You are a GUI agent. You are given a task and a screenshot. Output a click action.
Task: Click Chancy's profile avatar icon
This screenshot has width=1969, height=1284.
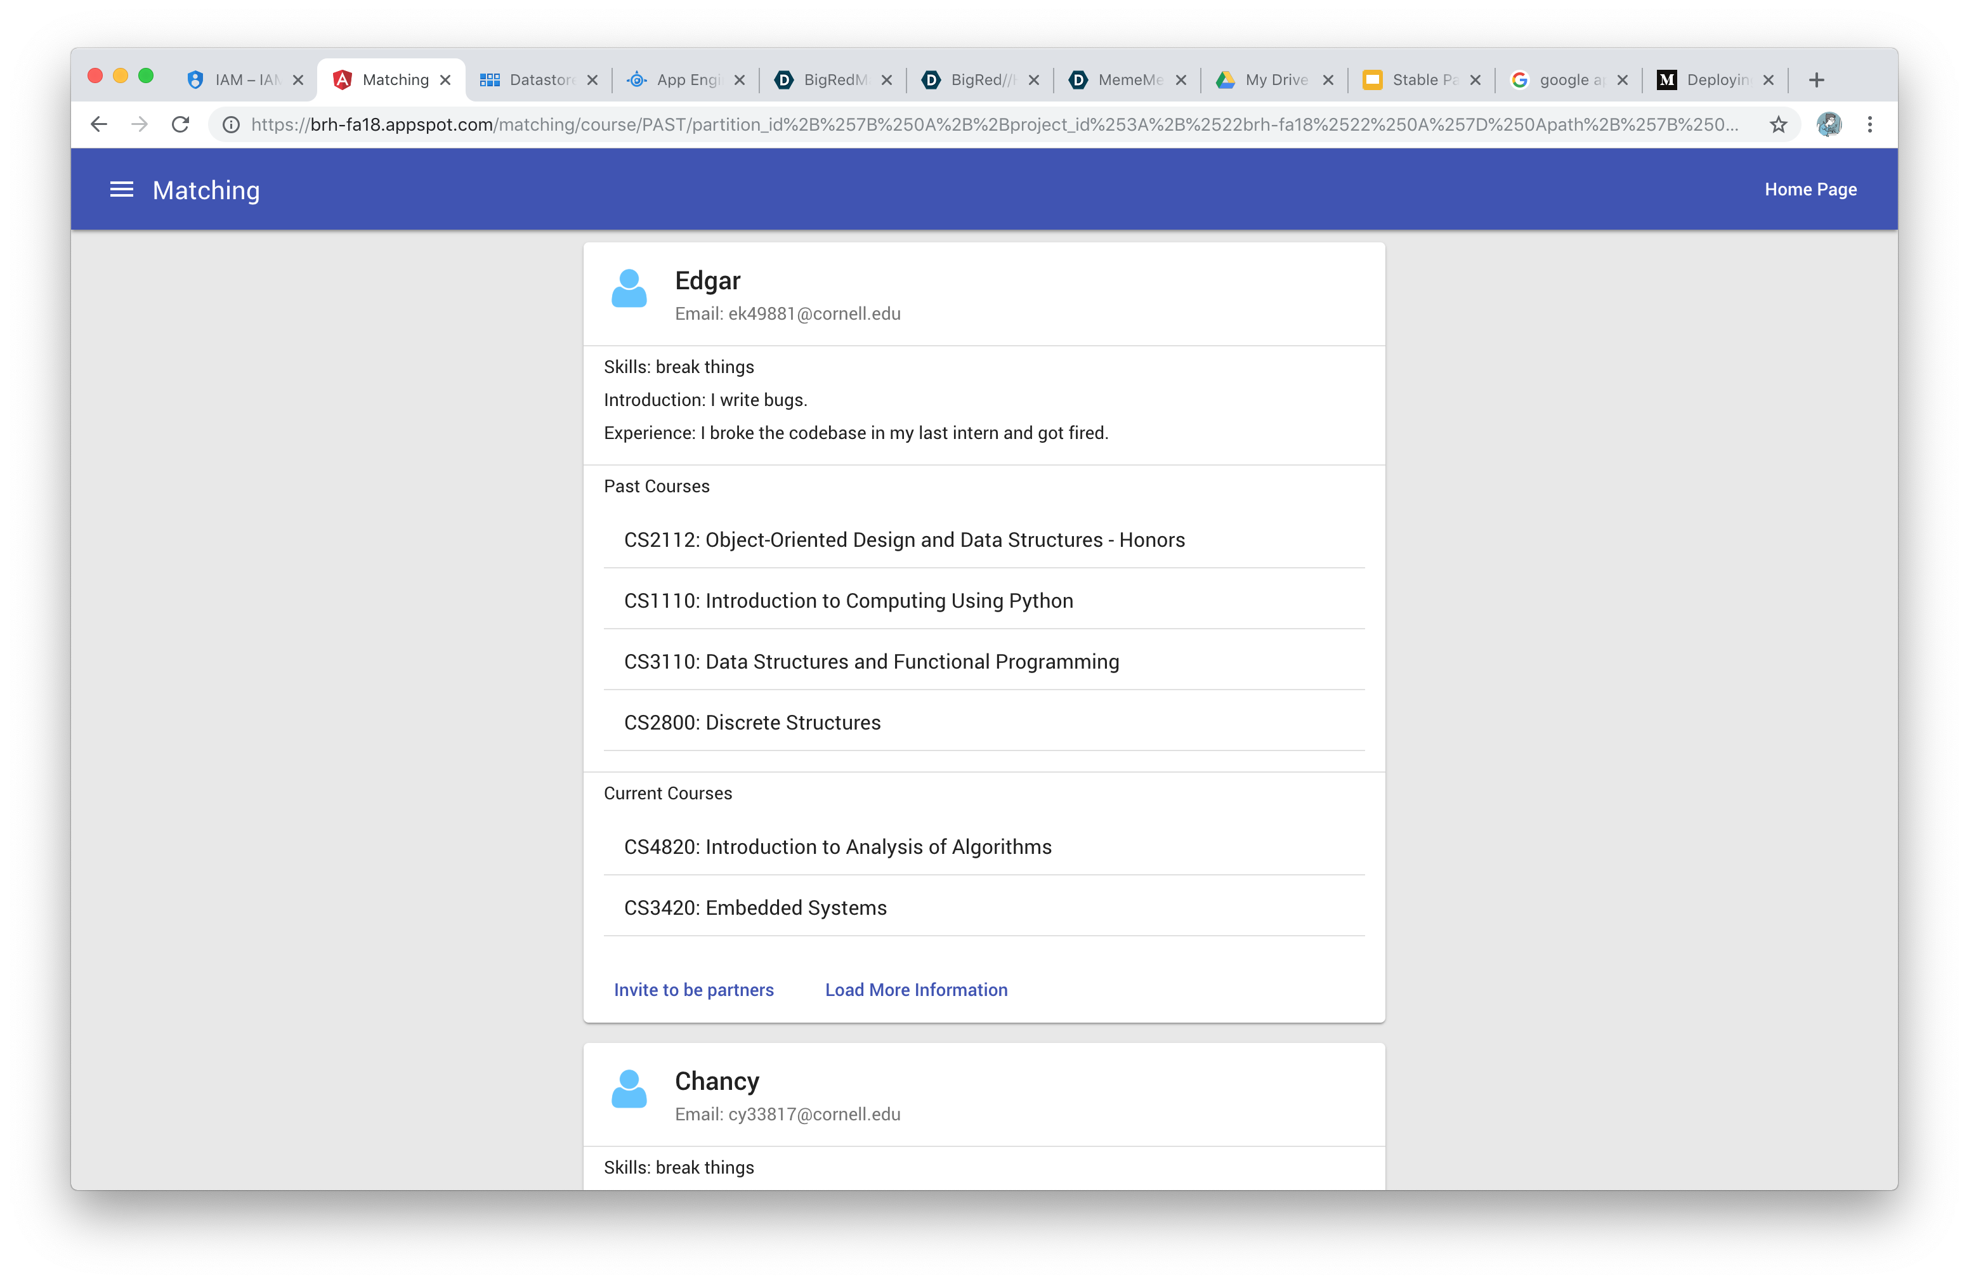(x=629, y=1090)
